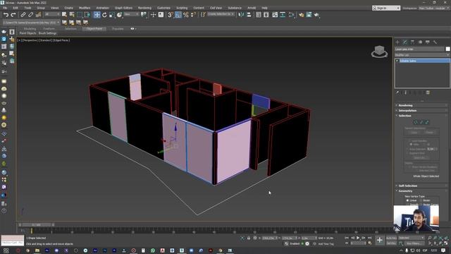Open the reference coordinate system dropdown
This screenshot has width=451, height=254.
132,14
